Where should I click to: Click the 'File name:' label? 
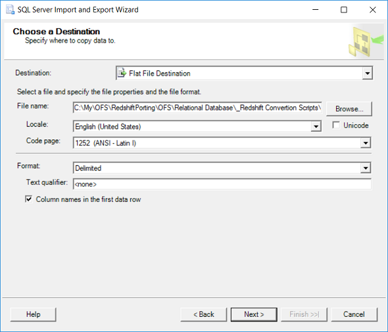click(33, 106)
